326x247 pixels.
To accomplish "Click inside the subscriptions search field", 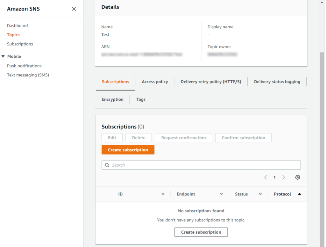I will tap(201, 165).
